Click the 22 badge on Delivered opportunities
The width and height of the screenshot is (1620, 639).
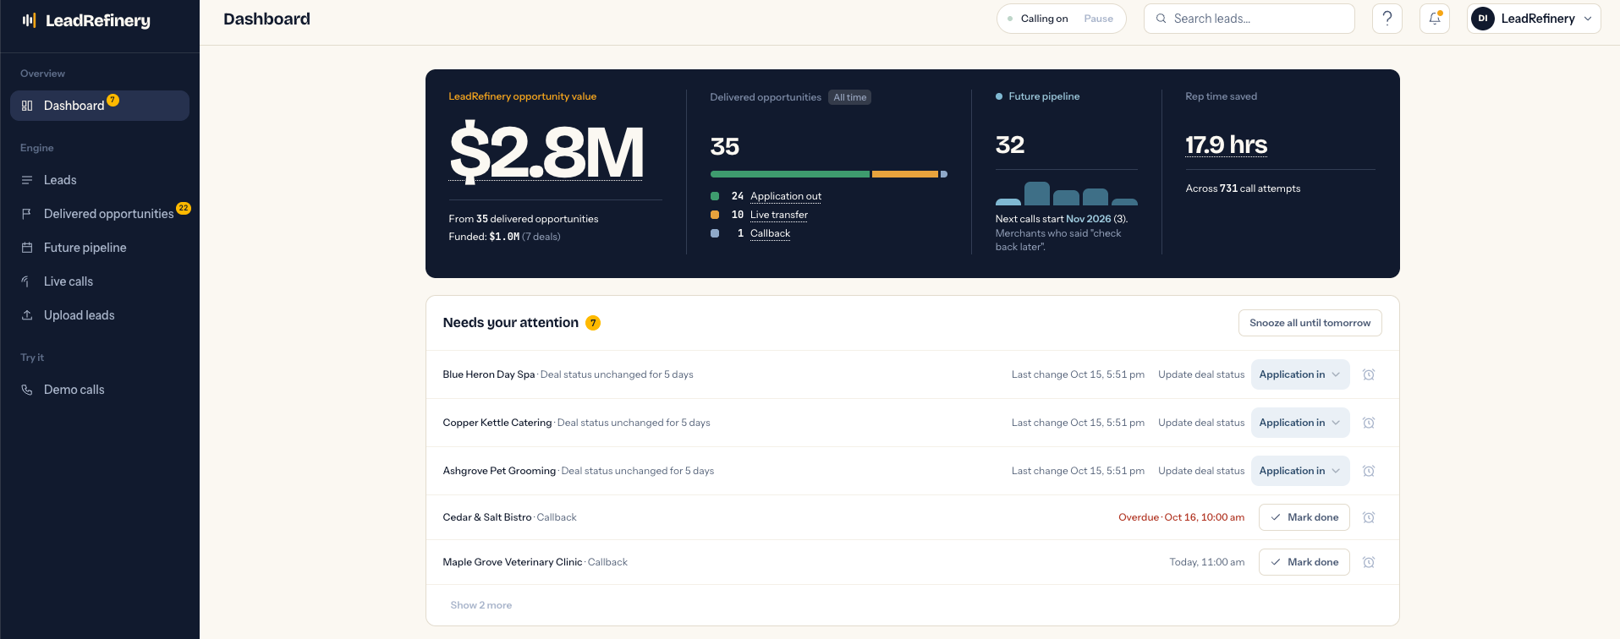pyautogui.click(x=184, y=208)
